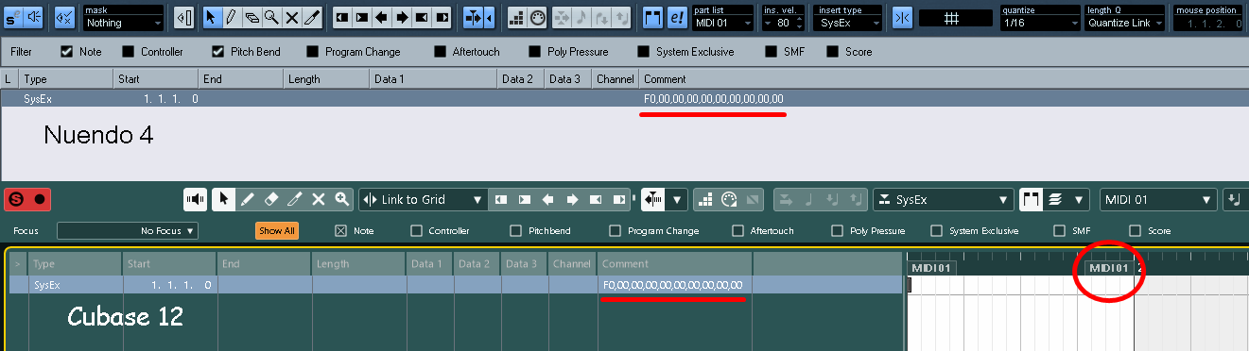Click the Record button in Cubase 12 toolbar

point(40,200)
